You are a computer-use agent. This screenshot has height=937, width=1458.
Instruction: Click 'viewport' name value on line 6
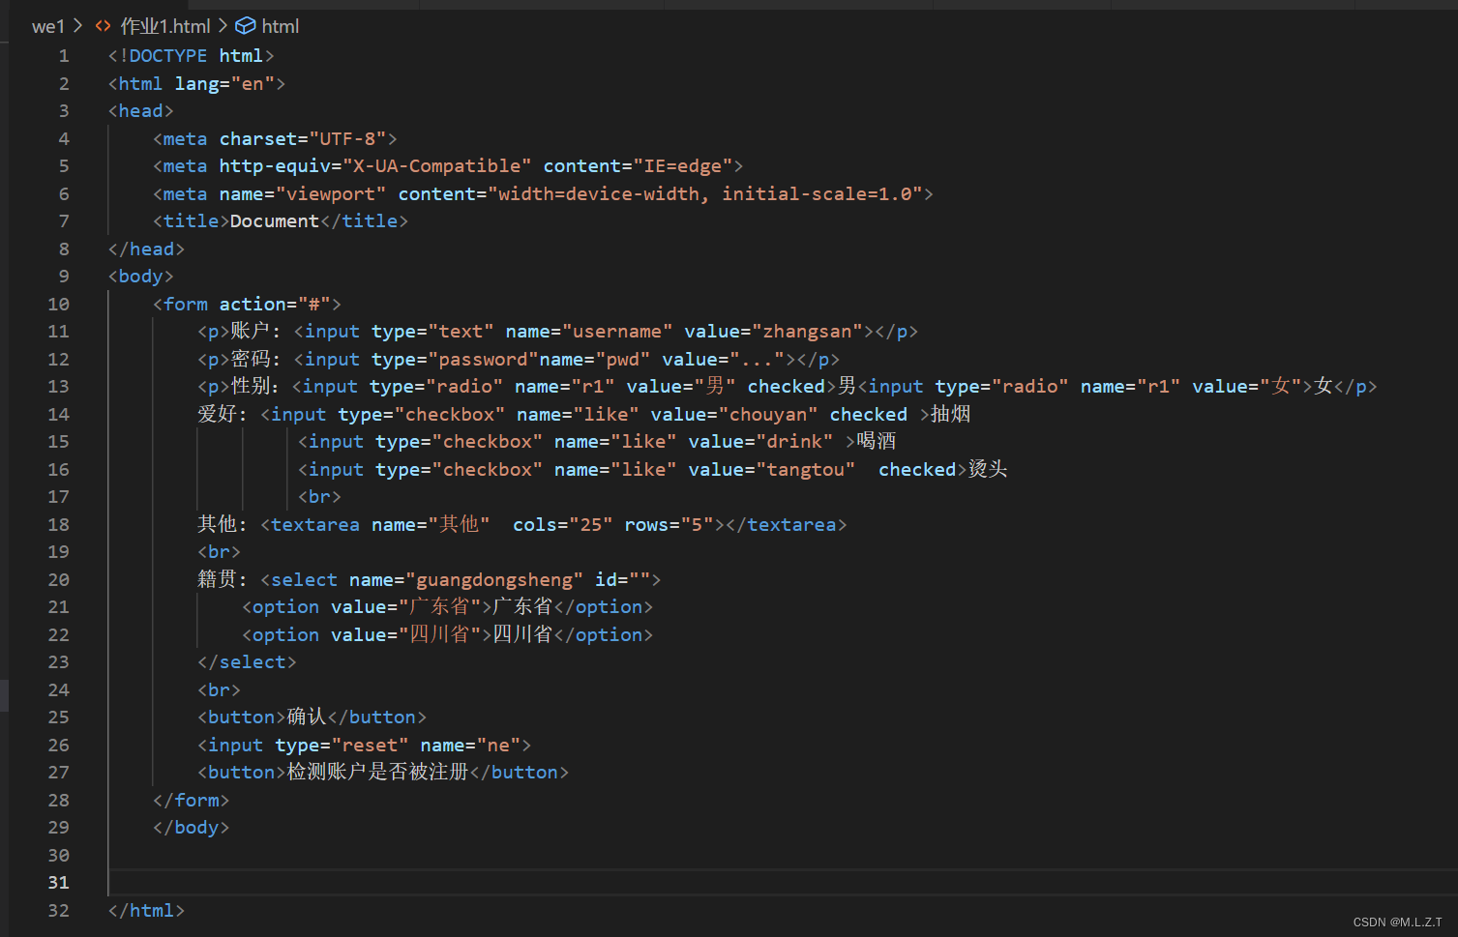pos(331,194)
